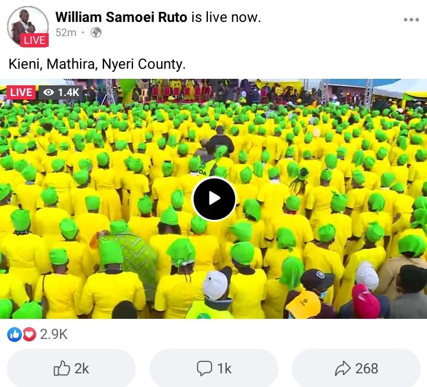
Task: Click the Kieni, Mathira, Nyeri County caption
Action: [x=97, y=64]
